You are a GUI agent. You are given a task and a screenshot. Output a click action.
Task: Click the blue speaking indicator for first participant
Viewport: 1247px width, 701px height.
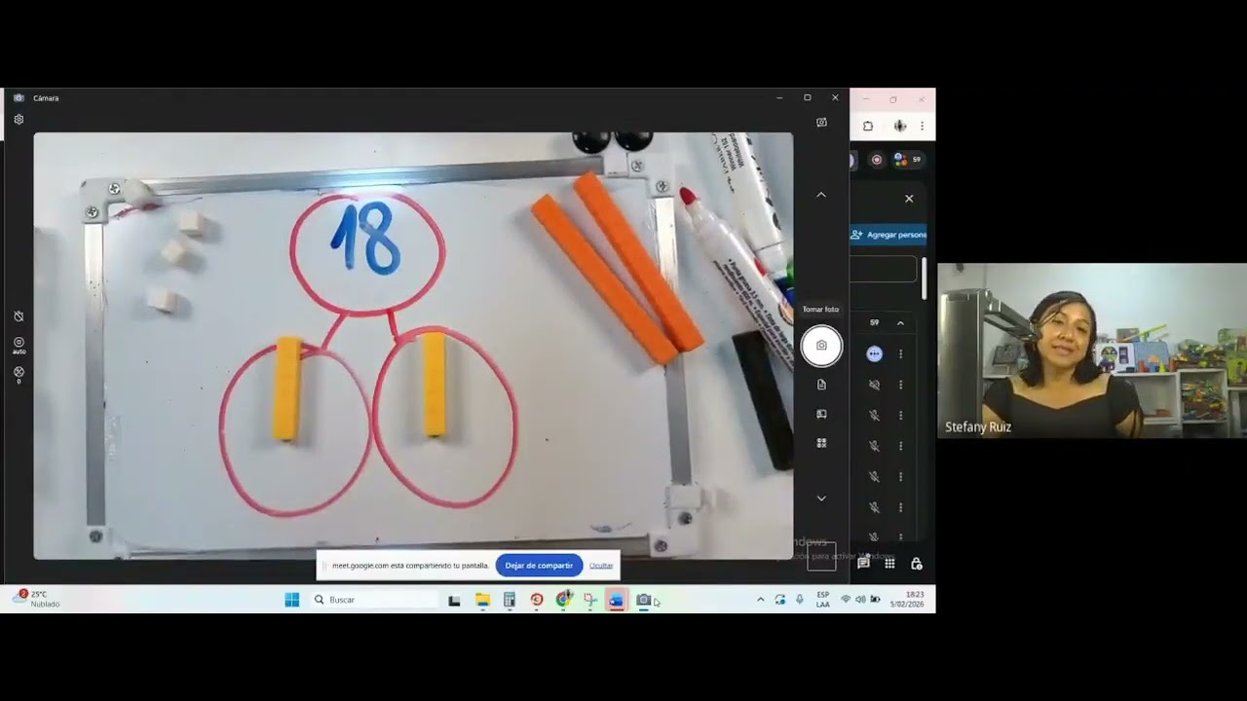(x=874, y=354)
